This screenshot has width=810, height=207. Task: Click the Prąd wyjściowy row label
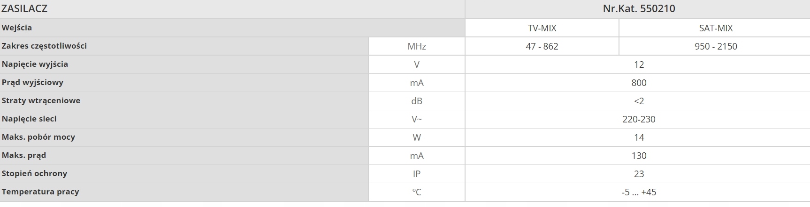[x=32, y=82]
